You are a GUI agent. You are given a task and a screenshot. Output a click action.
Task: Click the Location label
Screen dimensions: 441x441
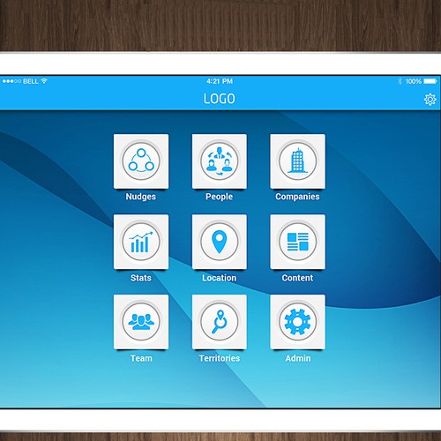point(219,278)
